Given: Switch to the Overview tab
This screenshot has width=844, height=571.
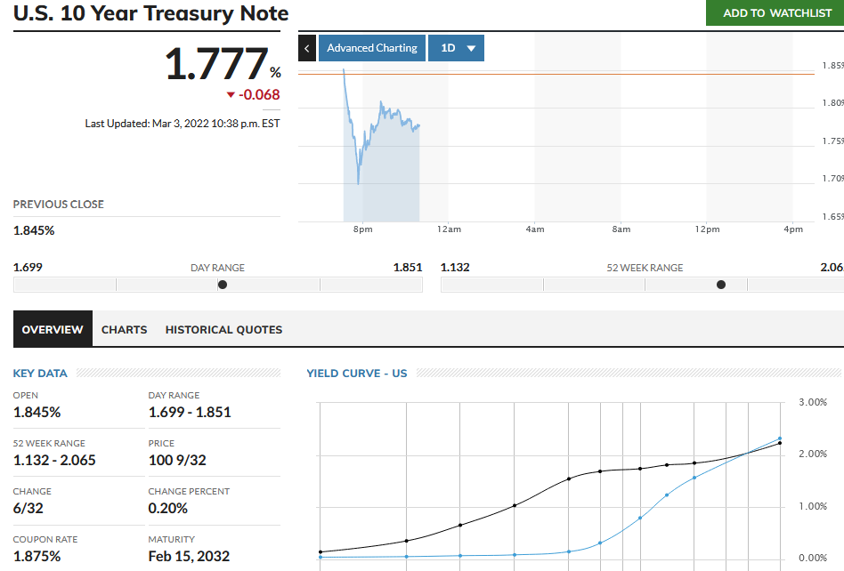Looking at the screenshot, I should click(53, 329).
